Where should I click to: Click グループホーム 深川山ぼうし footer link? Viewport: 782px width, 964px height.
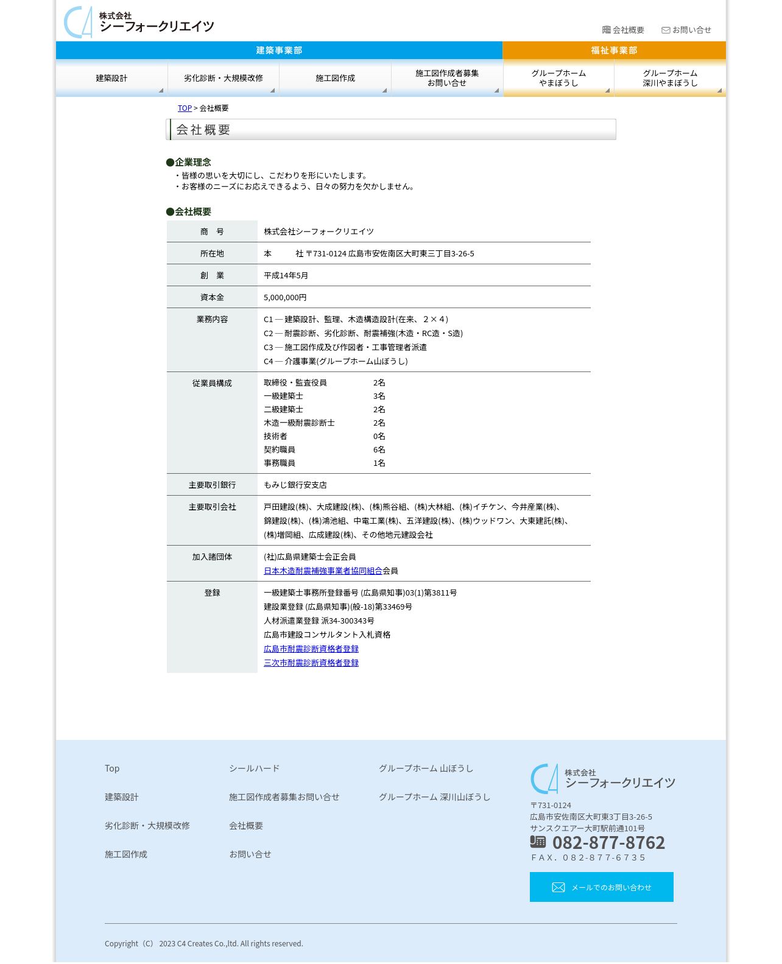(x=435, y=797)
